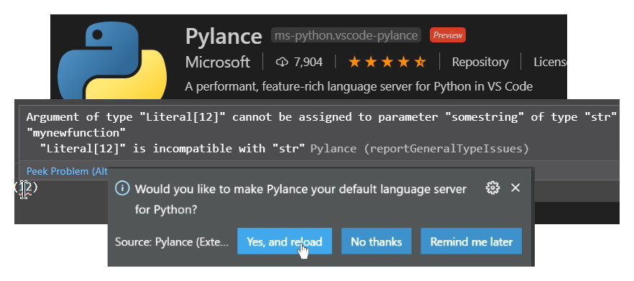Open the Repository link
Screen dimensions: 634x281
[x=480, y=62]
